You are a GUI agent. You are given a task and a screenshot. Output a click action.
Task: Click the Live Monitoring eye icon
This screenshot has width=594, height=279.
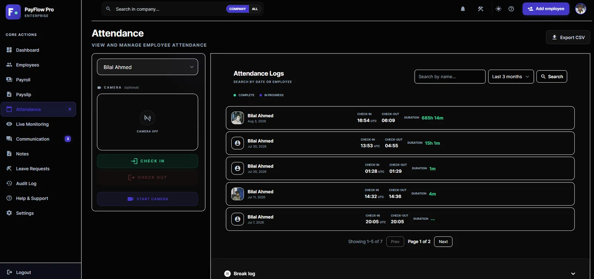click(9, 124)
